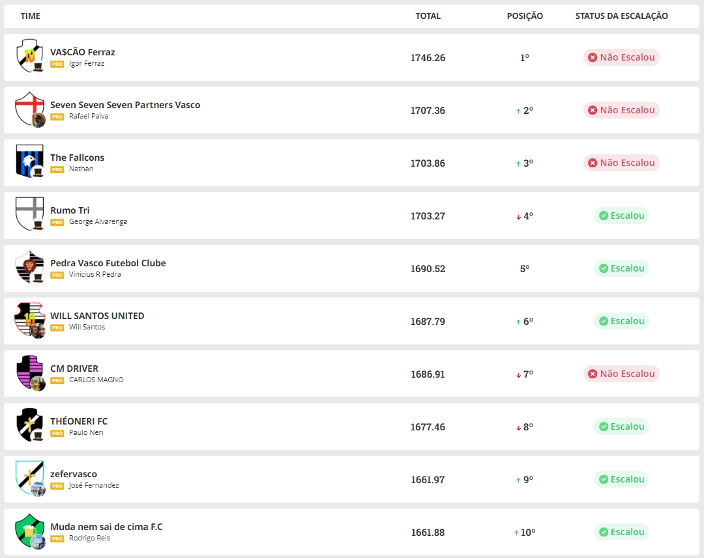The width and height of the screenshot is (704, 558).
Task: Click Escalou badge for Rumo Tri
Action: (621, 216)
